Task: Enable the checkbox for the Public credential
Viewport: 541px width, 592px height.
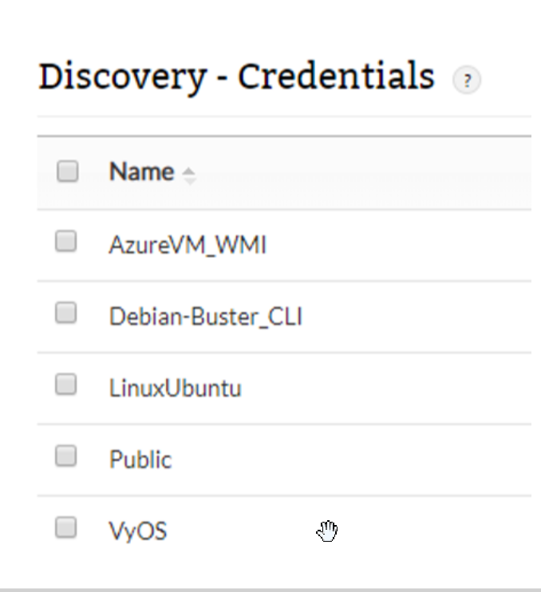Action: [66, 456]
